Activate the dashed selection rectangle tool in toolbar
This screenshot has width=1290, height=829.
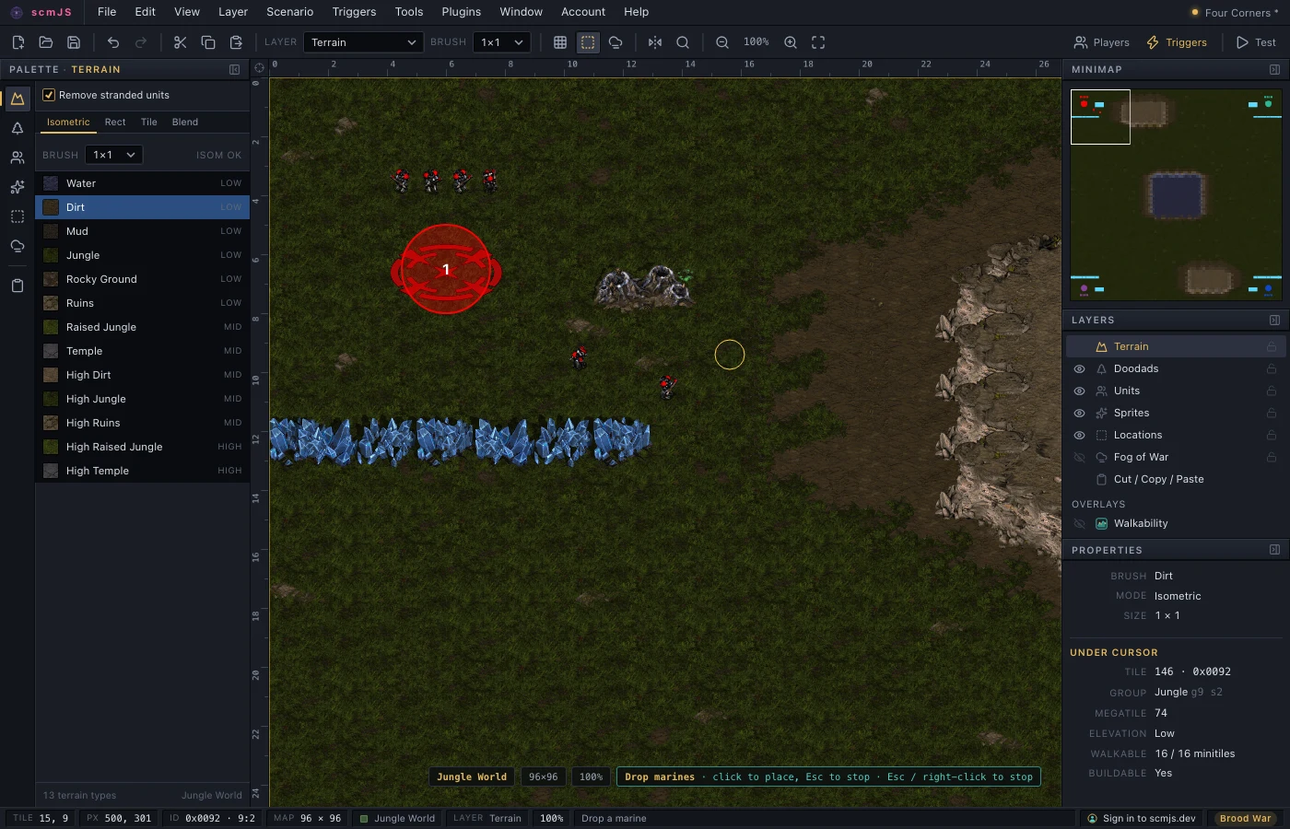[x=588, y=42]
